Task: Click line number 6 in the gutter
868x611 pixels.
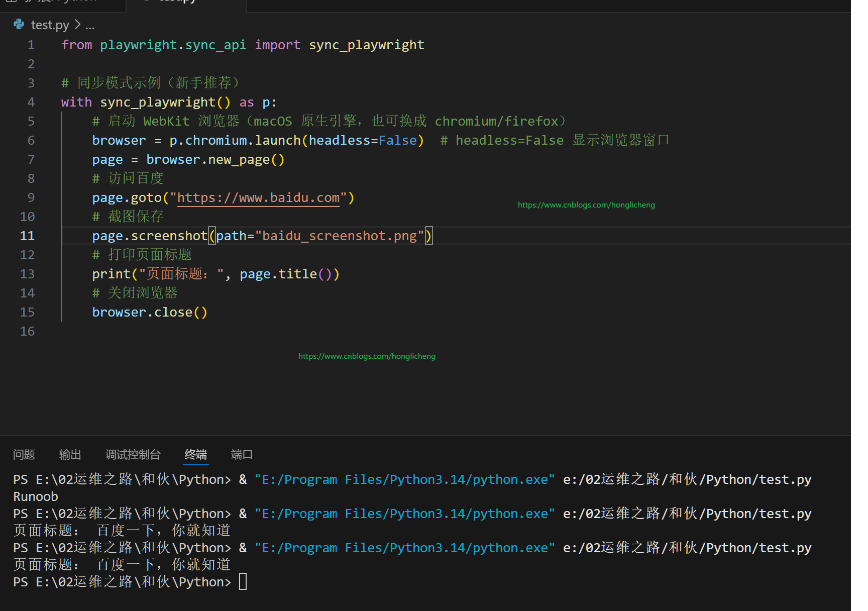Action: click(x=31, y=140)
